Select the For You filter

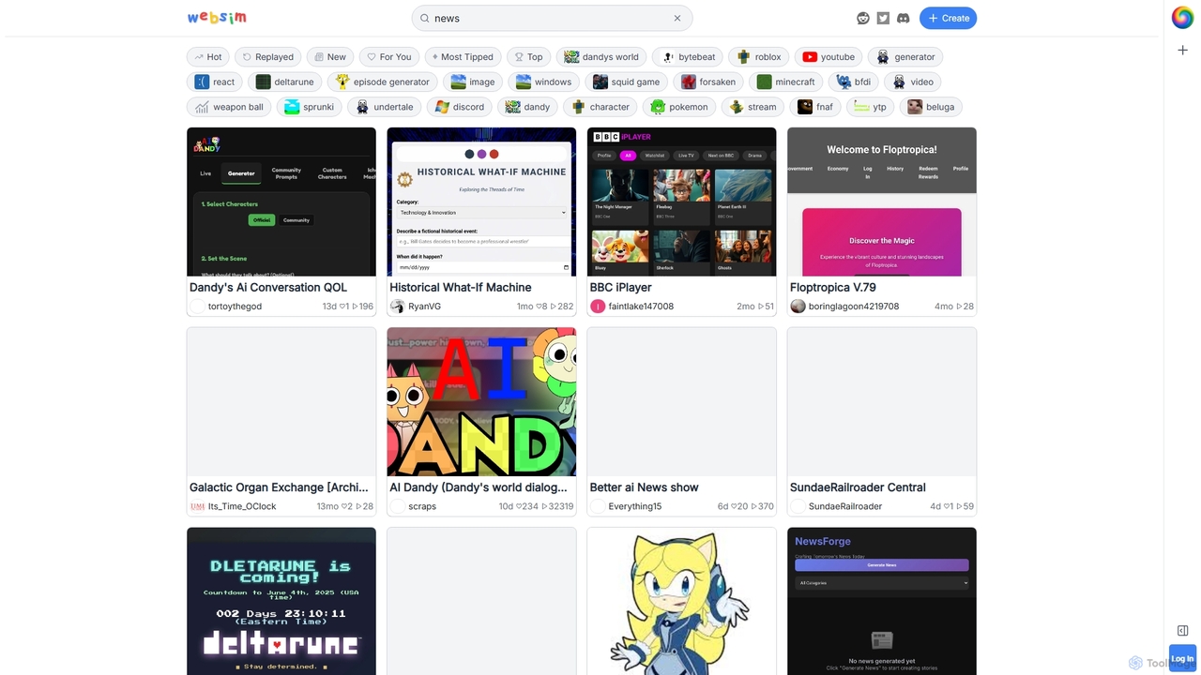[x=389, y=56]
